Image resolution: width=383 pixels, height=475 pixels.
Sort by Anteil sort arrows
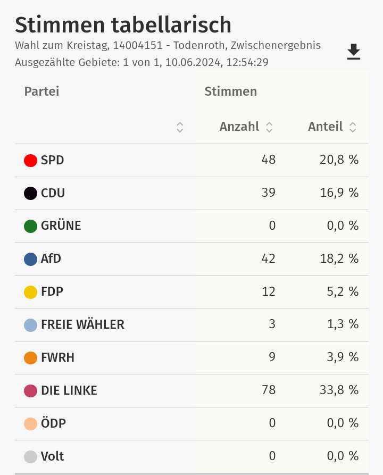352,127
